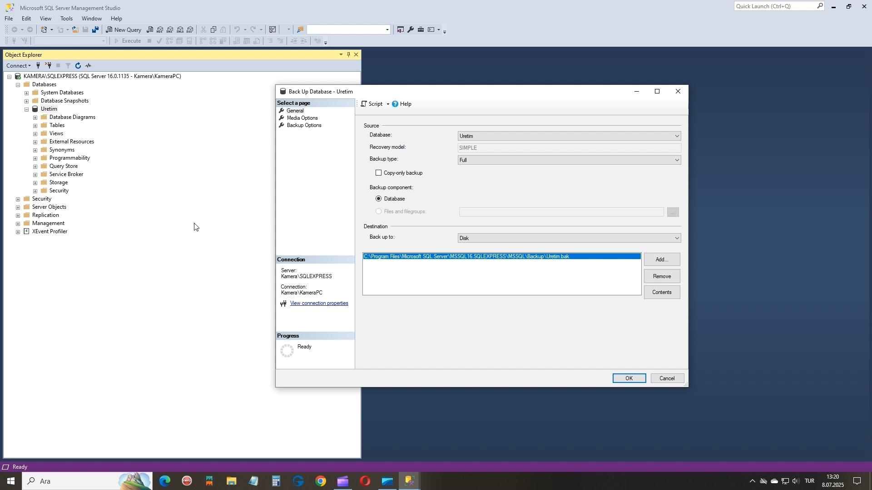This screenshot has height=490, width=872.
Task: Select Server Objects in the tree
Action: click(x=49, y=207)
